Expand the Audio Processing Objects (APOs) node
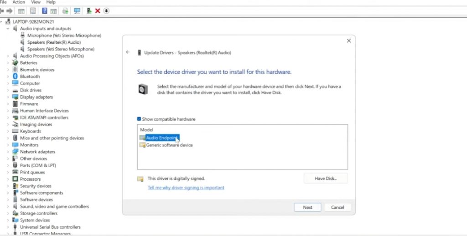This screenshot has height=236, width=467. [8, 56]
